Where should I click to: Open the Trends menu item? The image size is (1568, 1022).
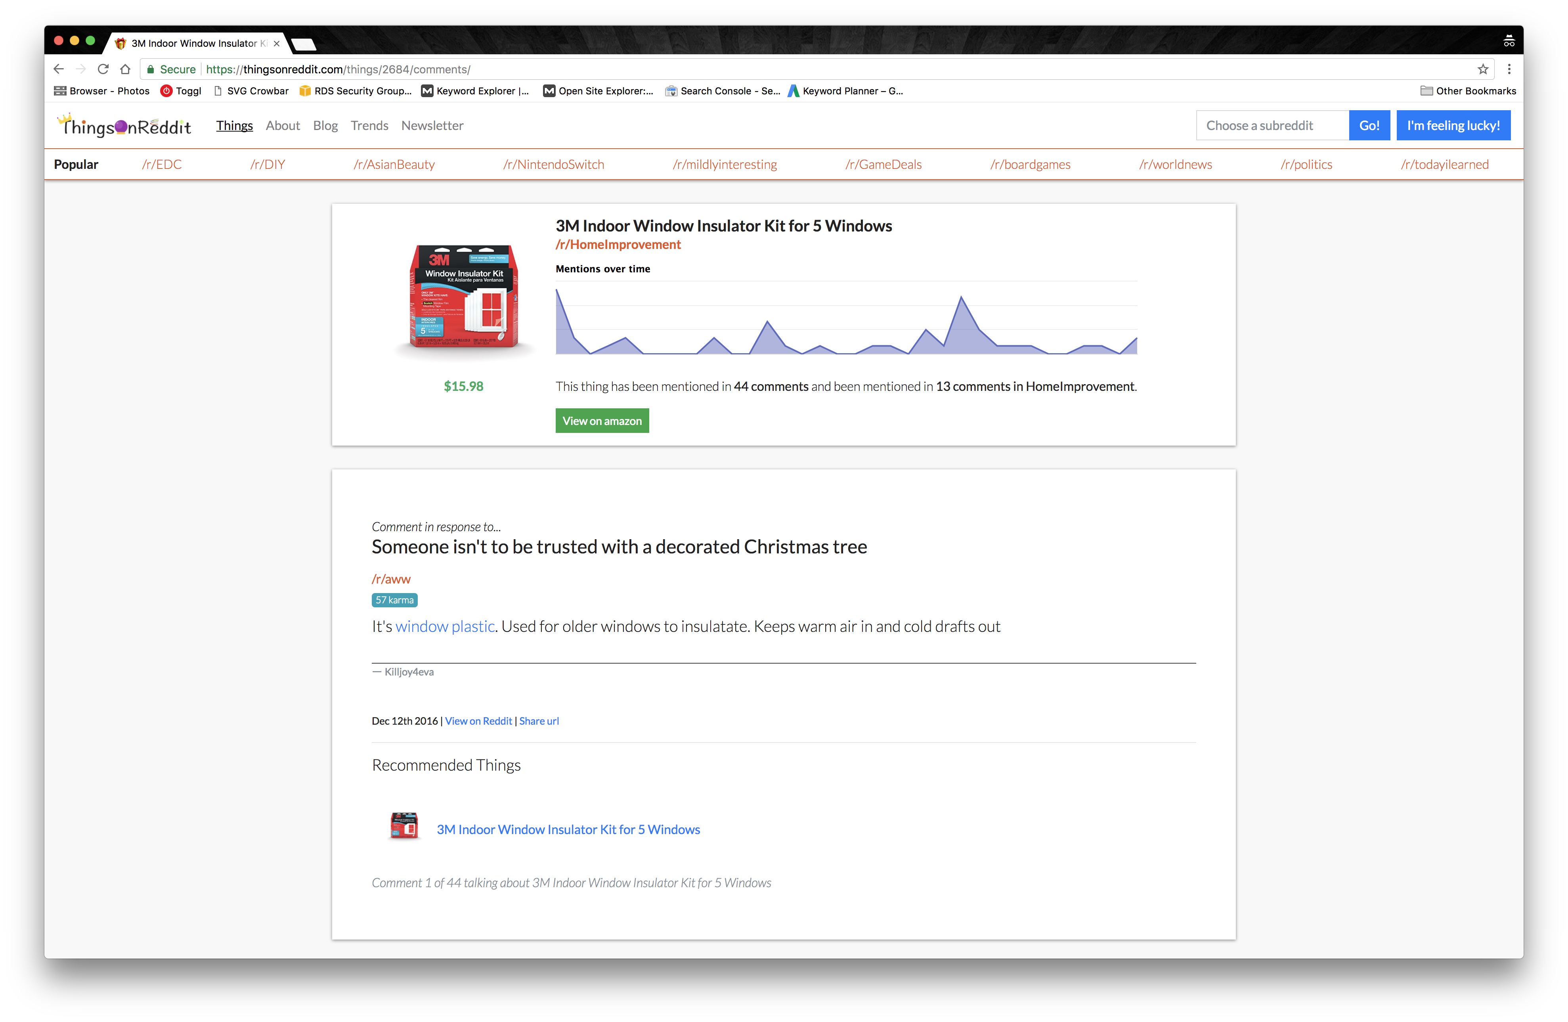pos(369,126)
